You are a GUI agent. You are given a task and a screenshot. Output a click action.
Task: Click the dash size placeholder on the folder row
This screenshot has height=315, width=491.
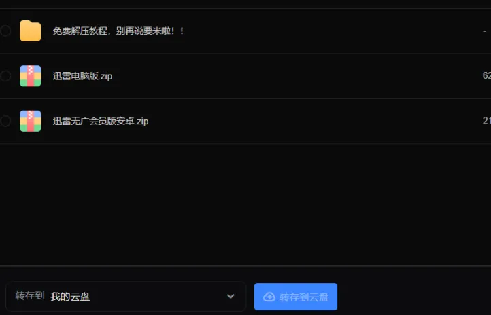[x=484, y=31]
